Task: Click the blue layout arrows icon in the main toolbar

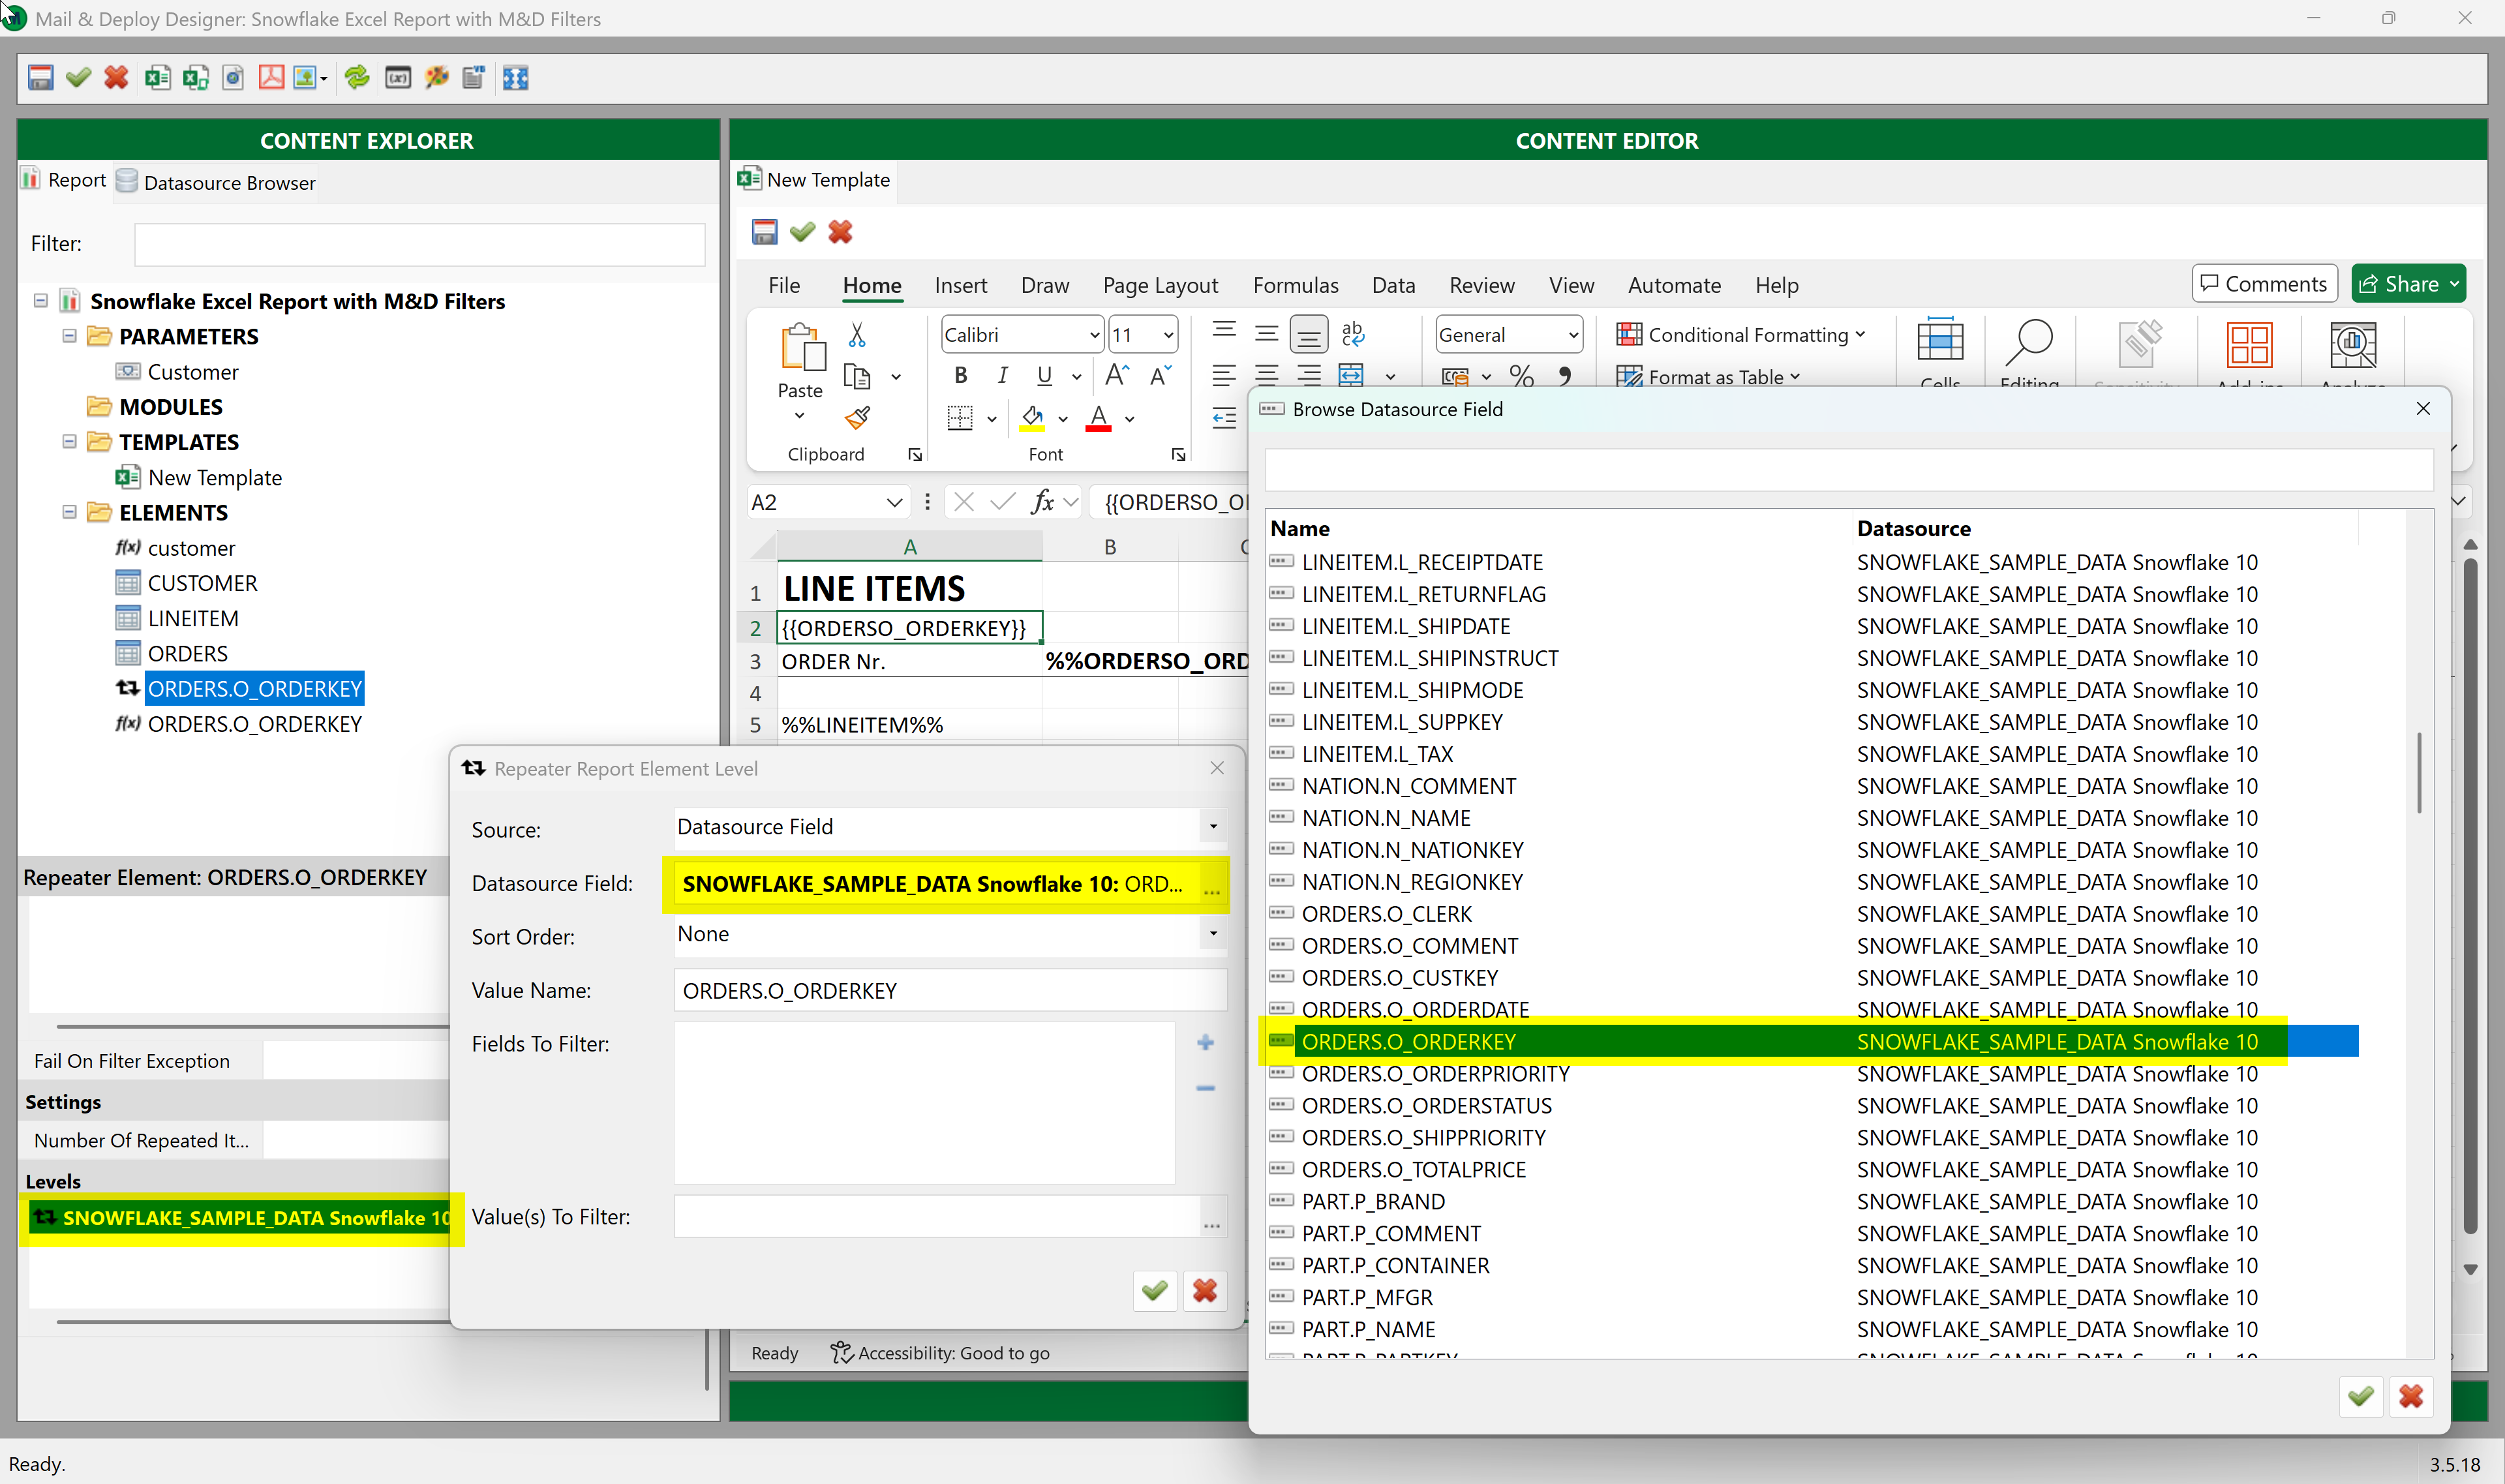Action: [x=516, y=78]
